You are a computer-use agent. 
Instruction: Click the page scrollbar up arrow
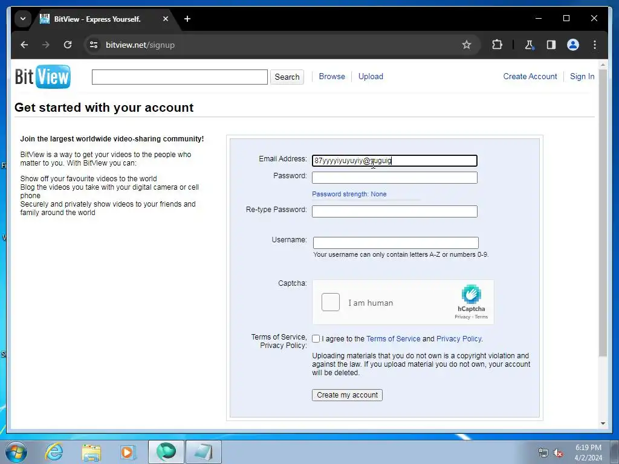(x=603, y=65)
